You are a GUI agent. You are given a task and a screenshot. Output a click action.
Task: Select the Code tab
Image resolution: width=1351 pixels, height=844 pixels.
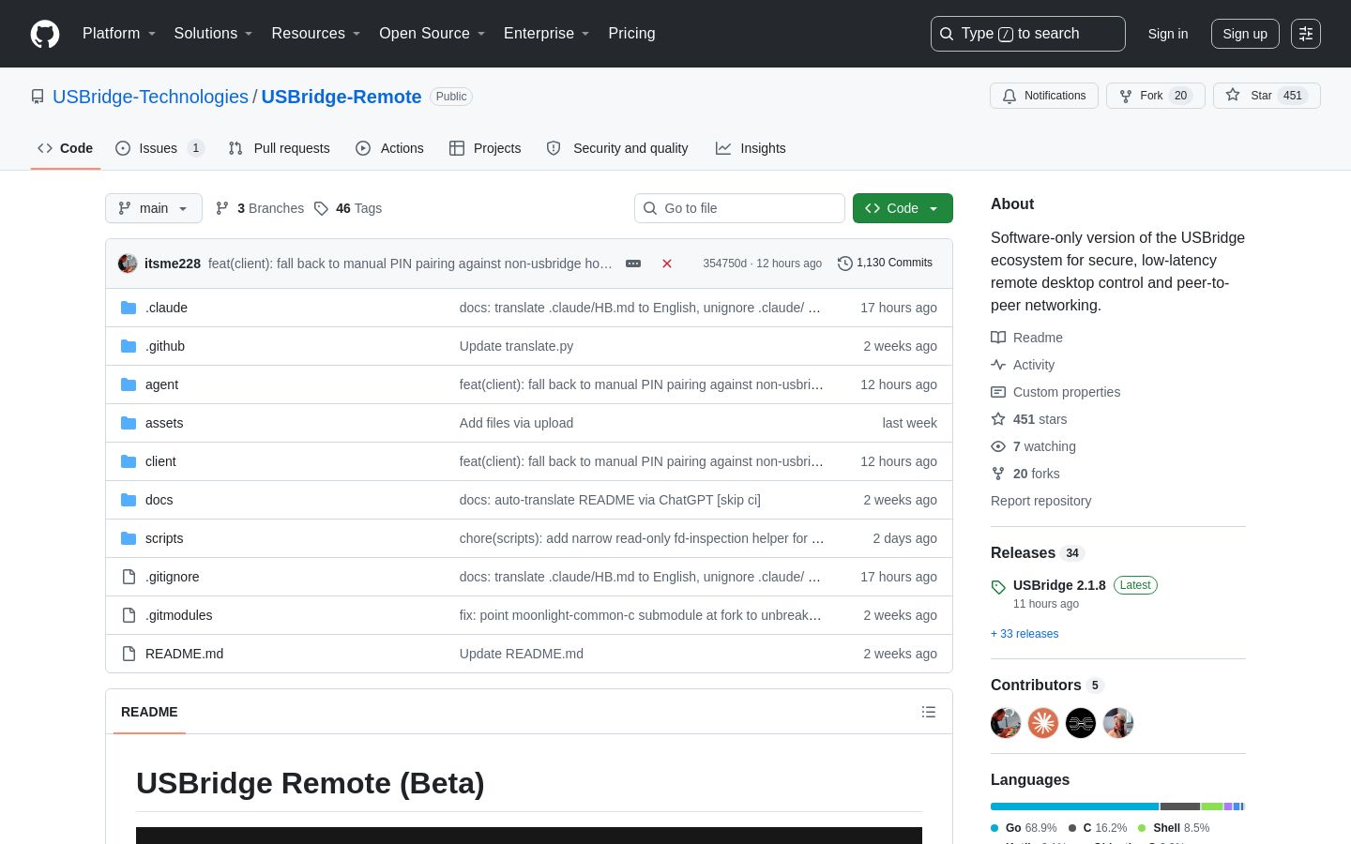point(66,148)
